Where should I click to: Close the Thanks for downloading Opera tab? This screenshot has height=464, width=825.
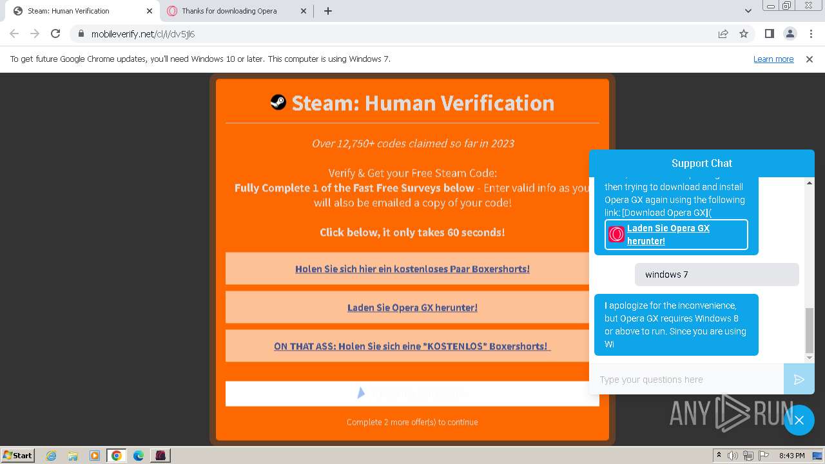click(x=304, y=11)
